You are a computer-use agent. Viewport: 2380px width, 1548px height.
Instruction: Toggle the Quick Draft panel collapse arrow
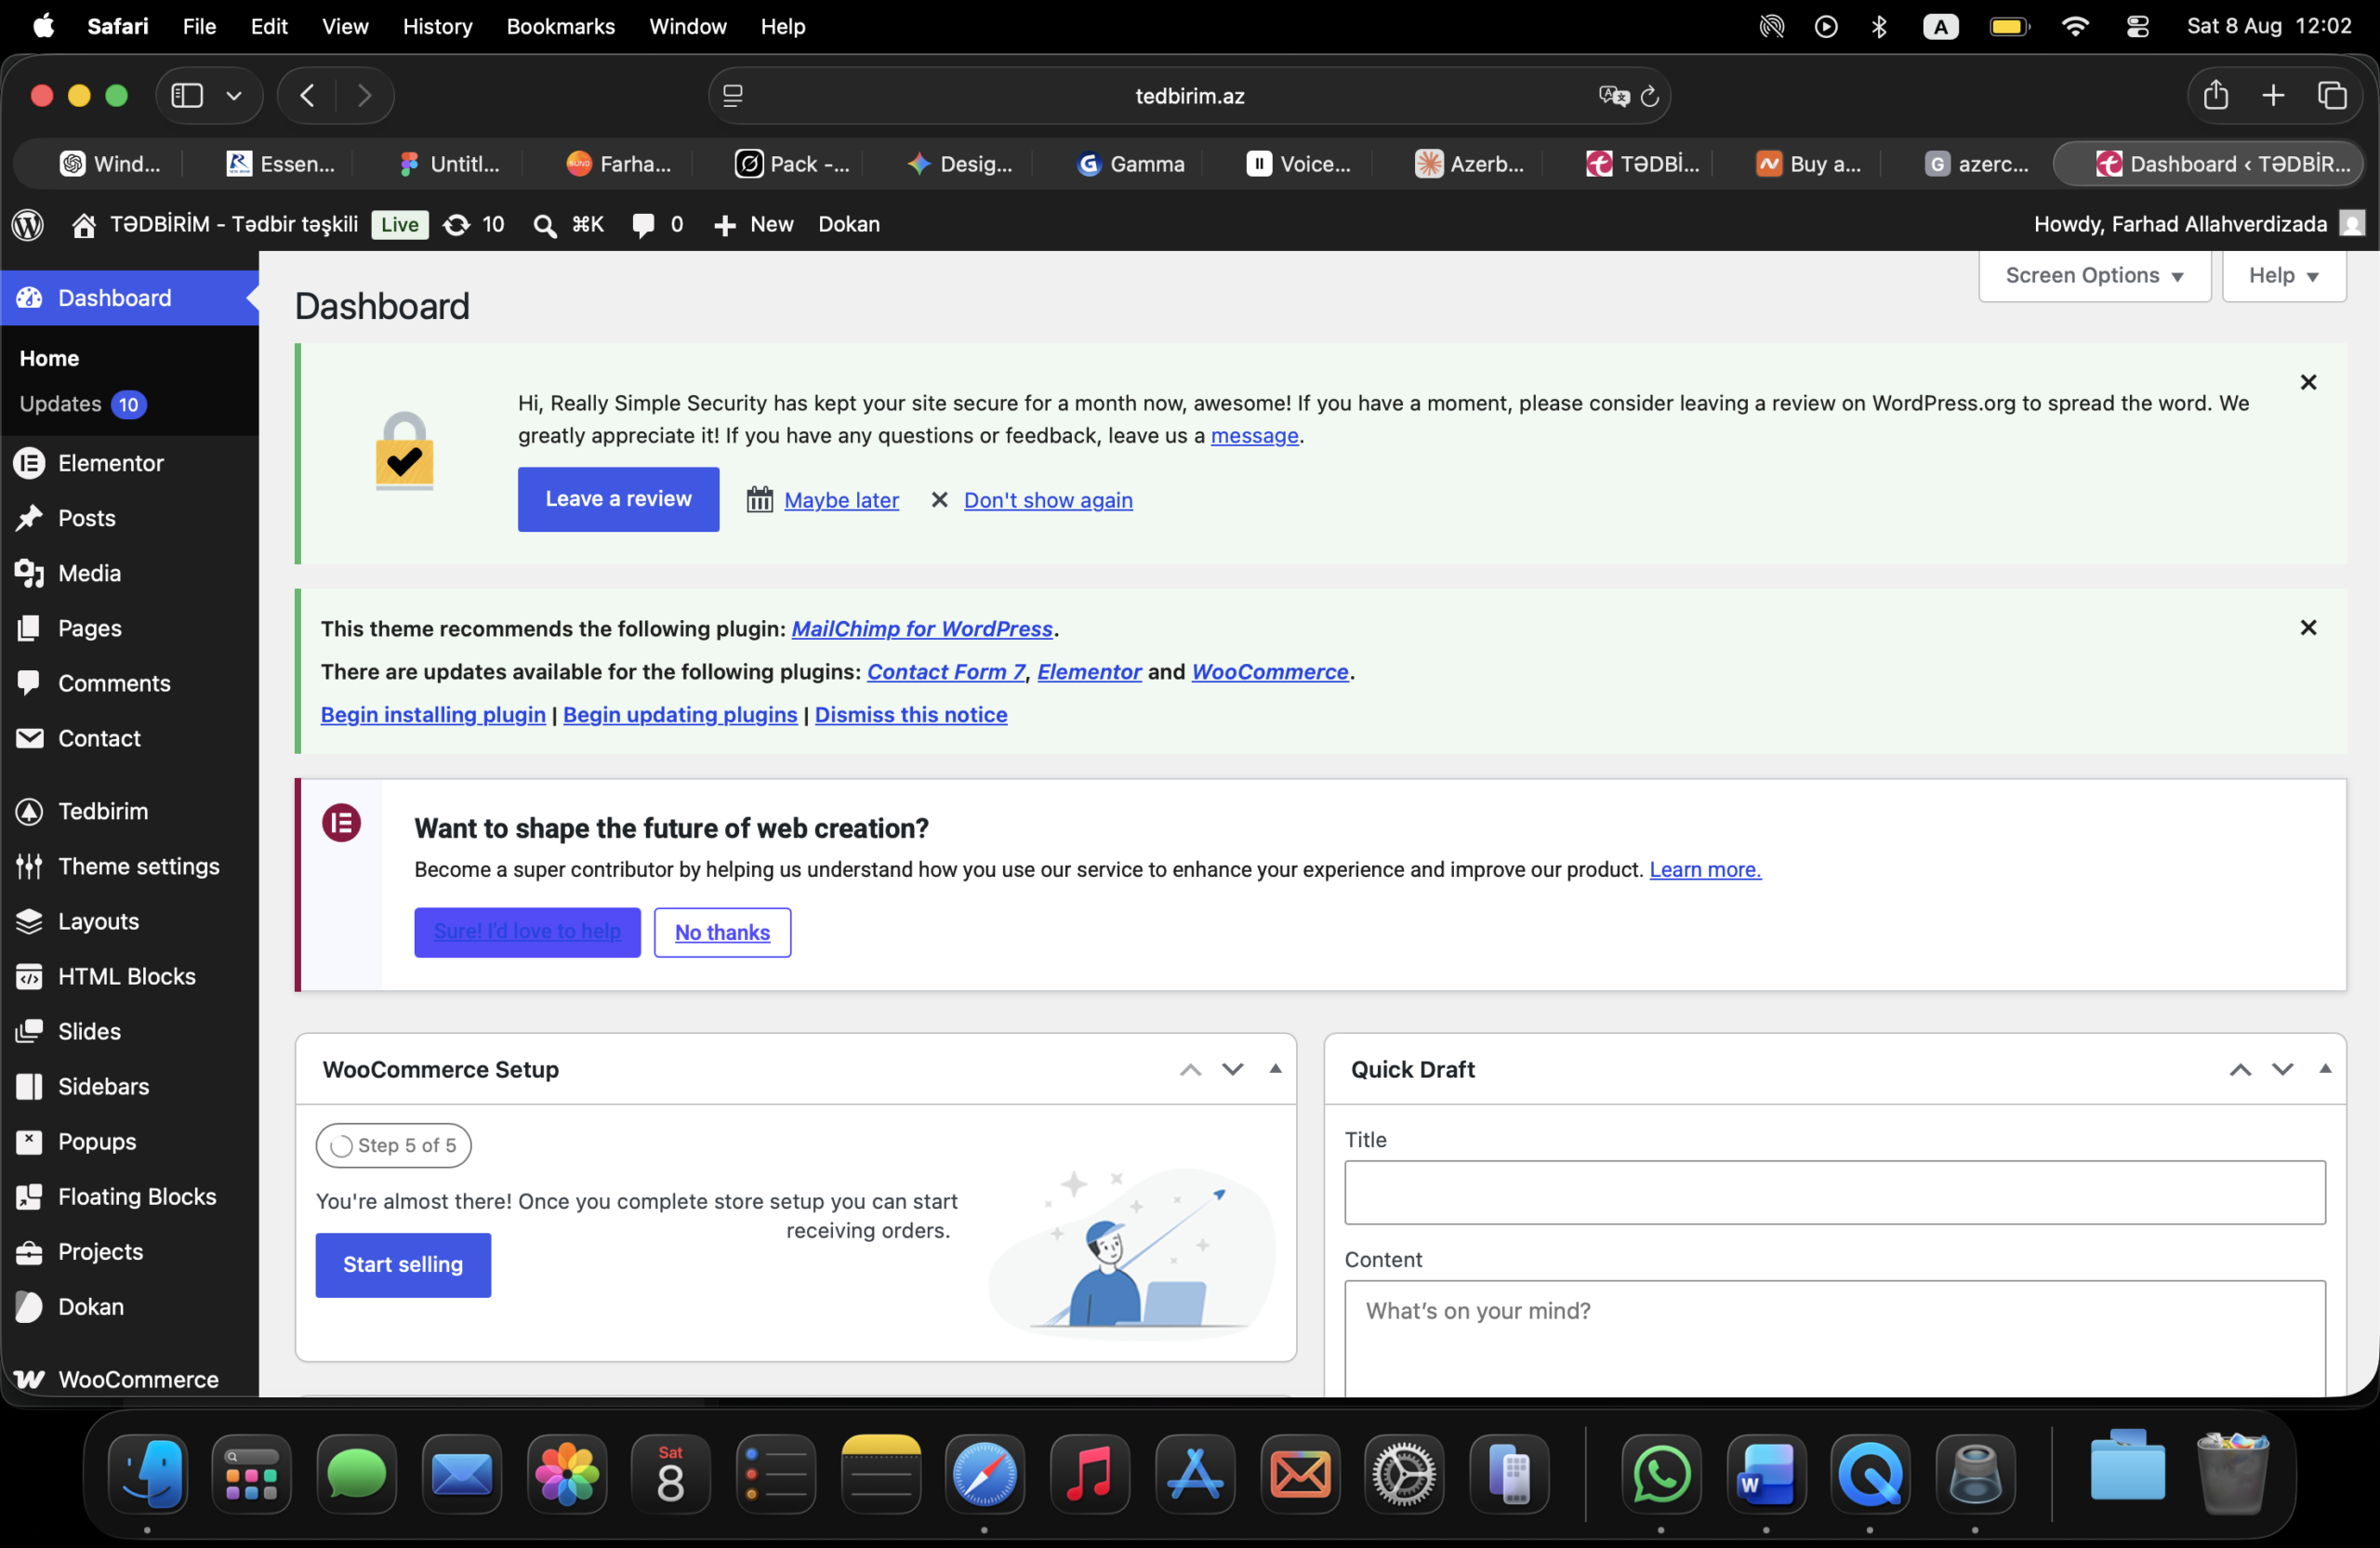[2325, 1069]
